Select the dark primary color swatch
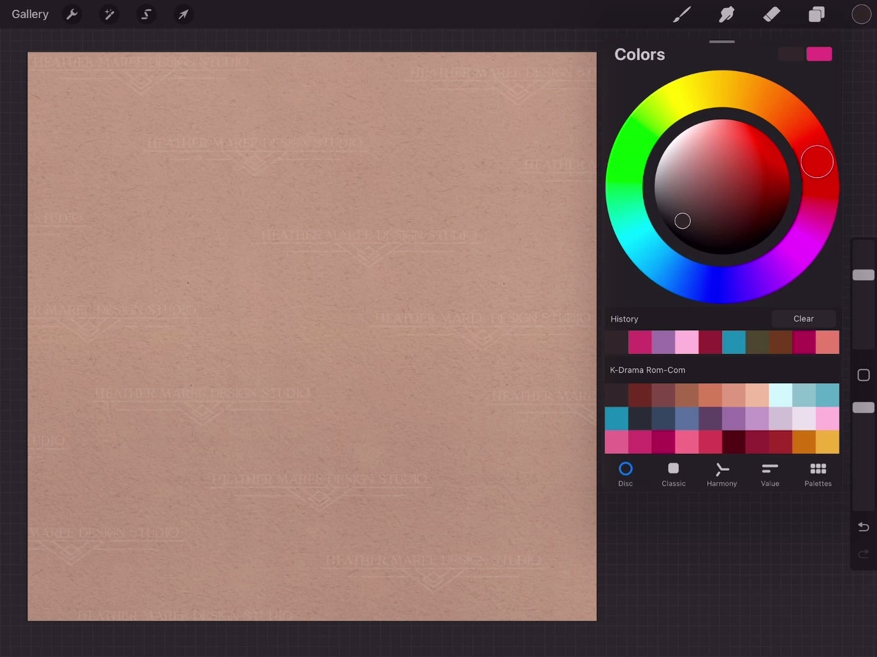Viewport: 877px width, 657px height. 791,54
